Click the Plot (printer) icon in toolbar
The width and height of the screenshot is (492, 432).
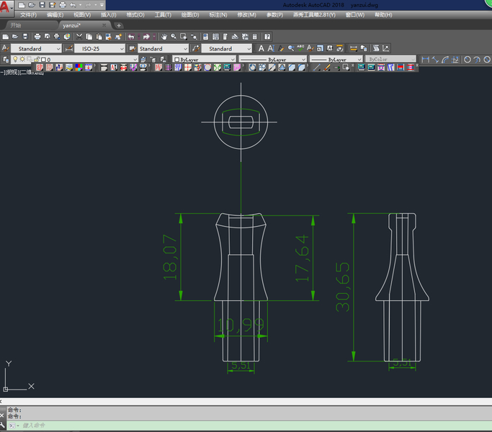37,37
